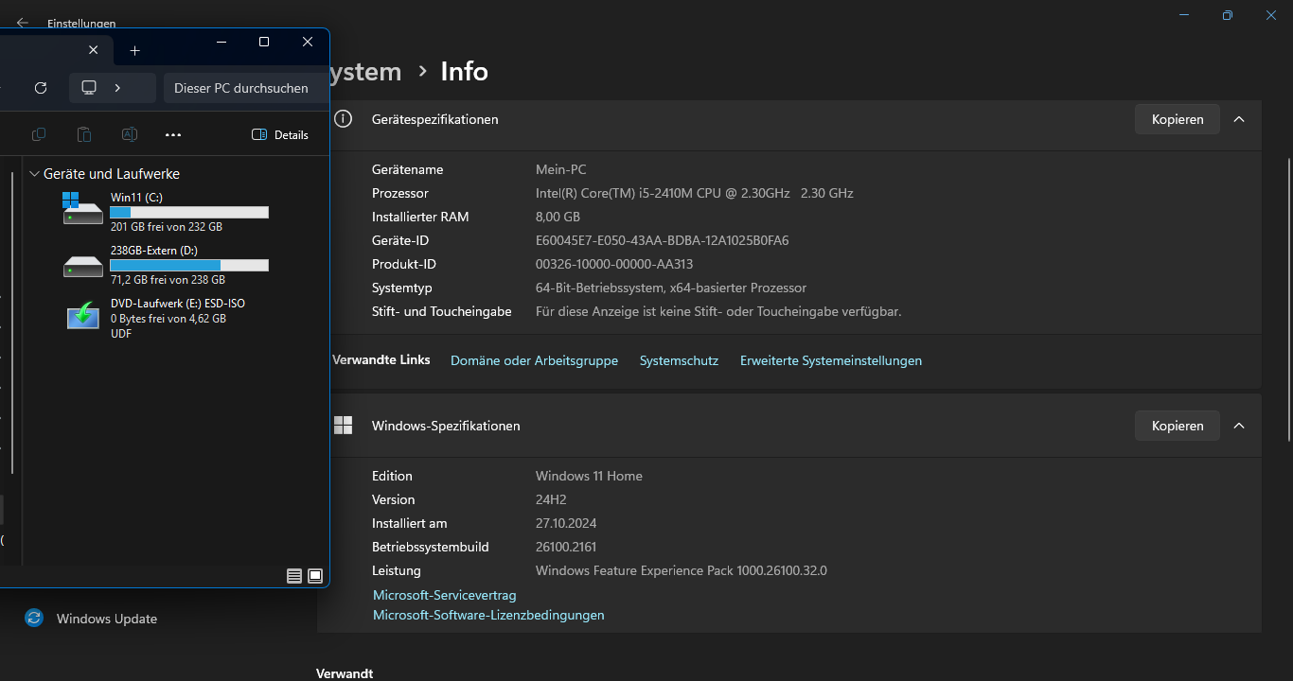Click the Explorer navigation pane scrollbar
The width and height of the screenshot is (1293, 681).
click(x=12, y=322)
